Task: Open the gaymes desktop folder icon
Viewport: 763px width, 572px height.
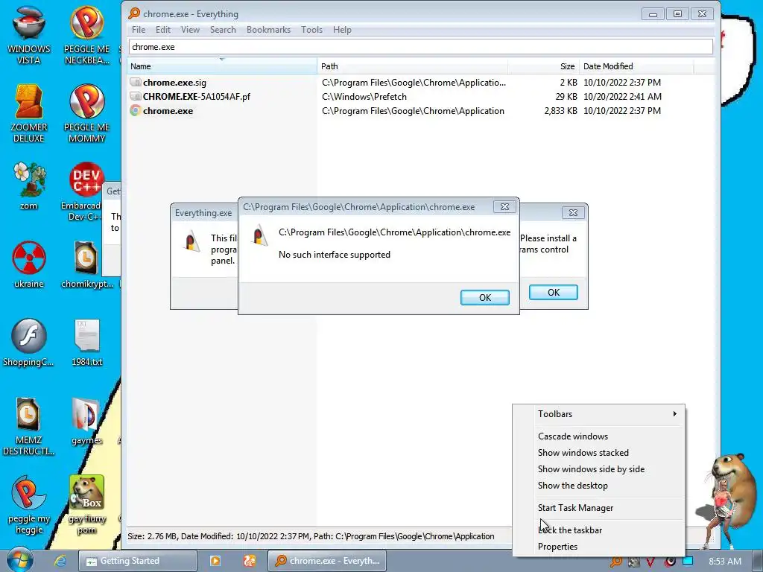Action: (x=86, y=422)
